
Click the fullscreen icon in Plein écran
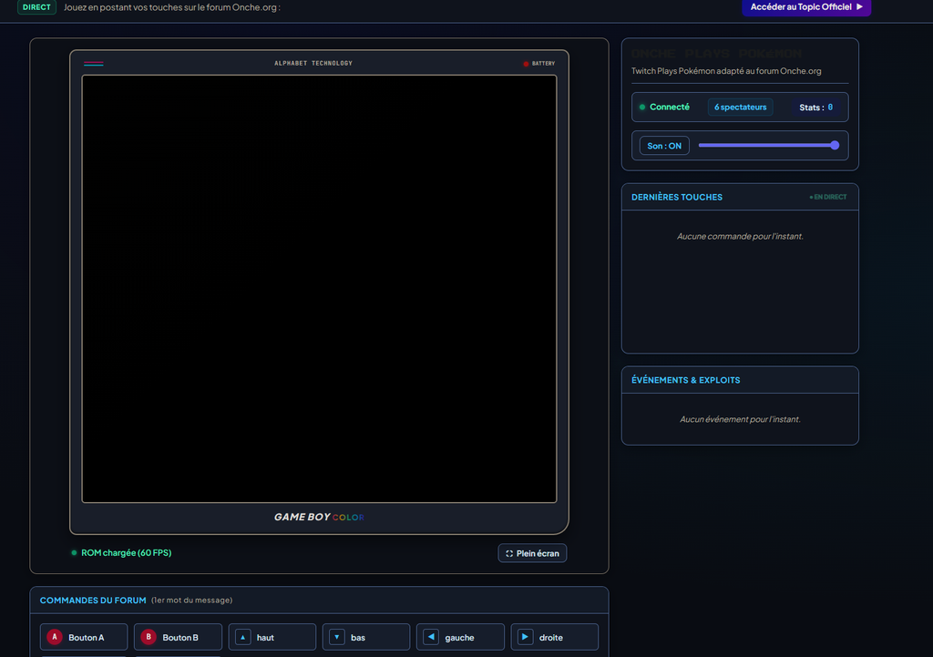click(x=509, y=553)
